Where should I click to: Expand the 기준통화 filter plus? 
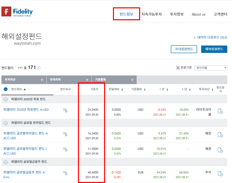tap(132, 80)
